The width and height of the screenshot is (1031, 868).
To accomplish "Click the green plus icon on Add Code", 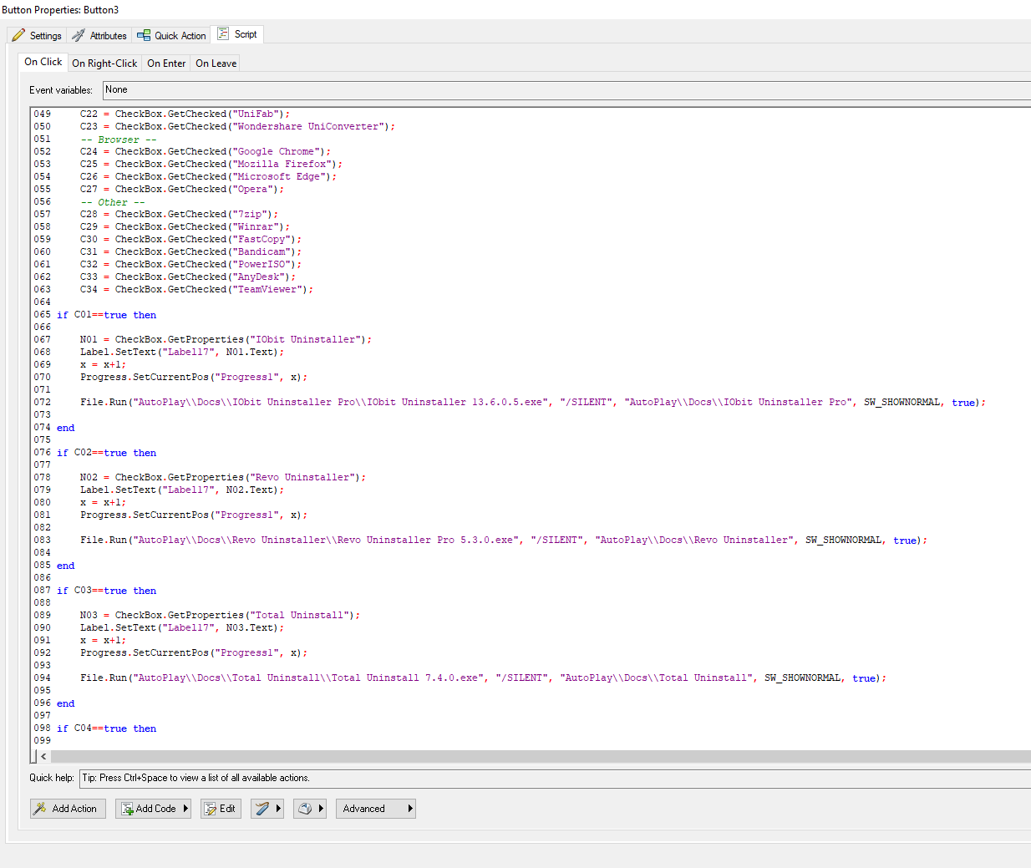I will [127, 809].
